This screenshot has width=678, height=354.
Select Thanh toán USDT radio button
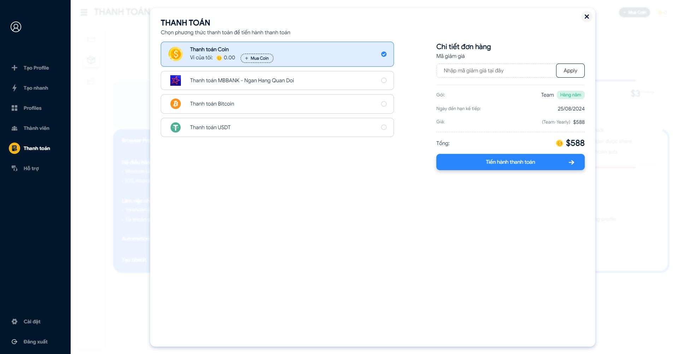point(384,127)
